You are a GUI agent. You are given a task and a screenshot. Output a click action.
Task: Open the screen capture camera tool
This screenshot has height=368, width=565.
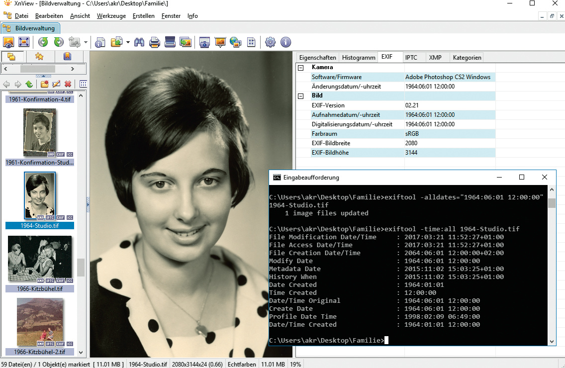coord(204,42)
